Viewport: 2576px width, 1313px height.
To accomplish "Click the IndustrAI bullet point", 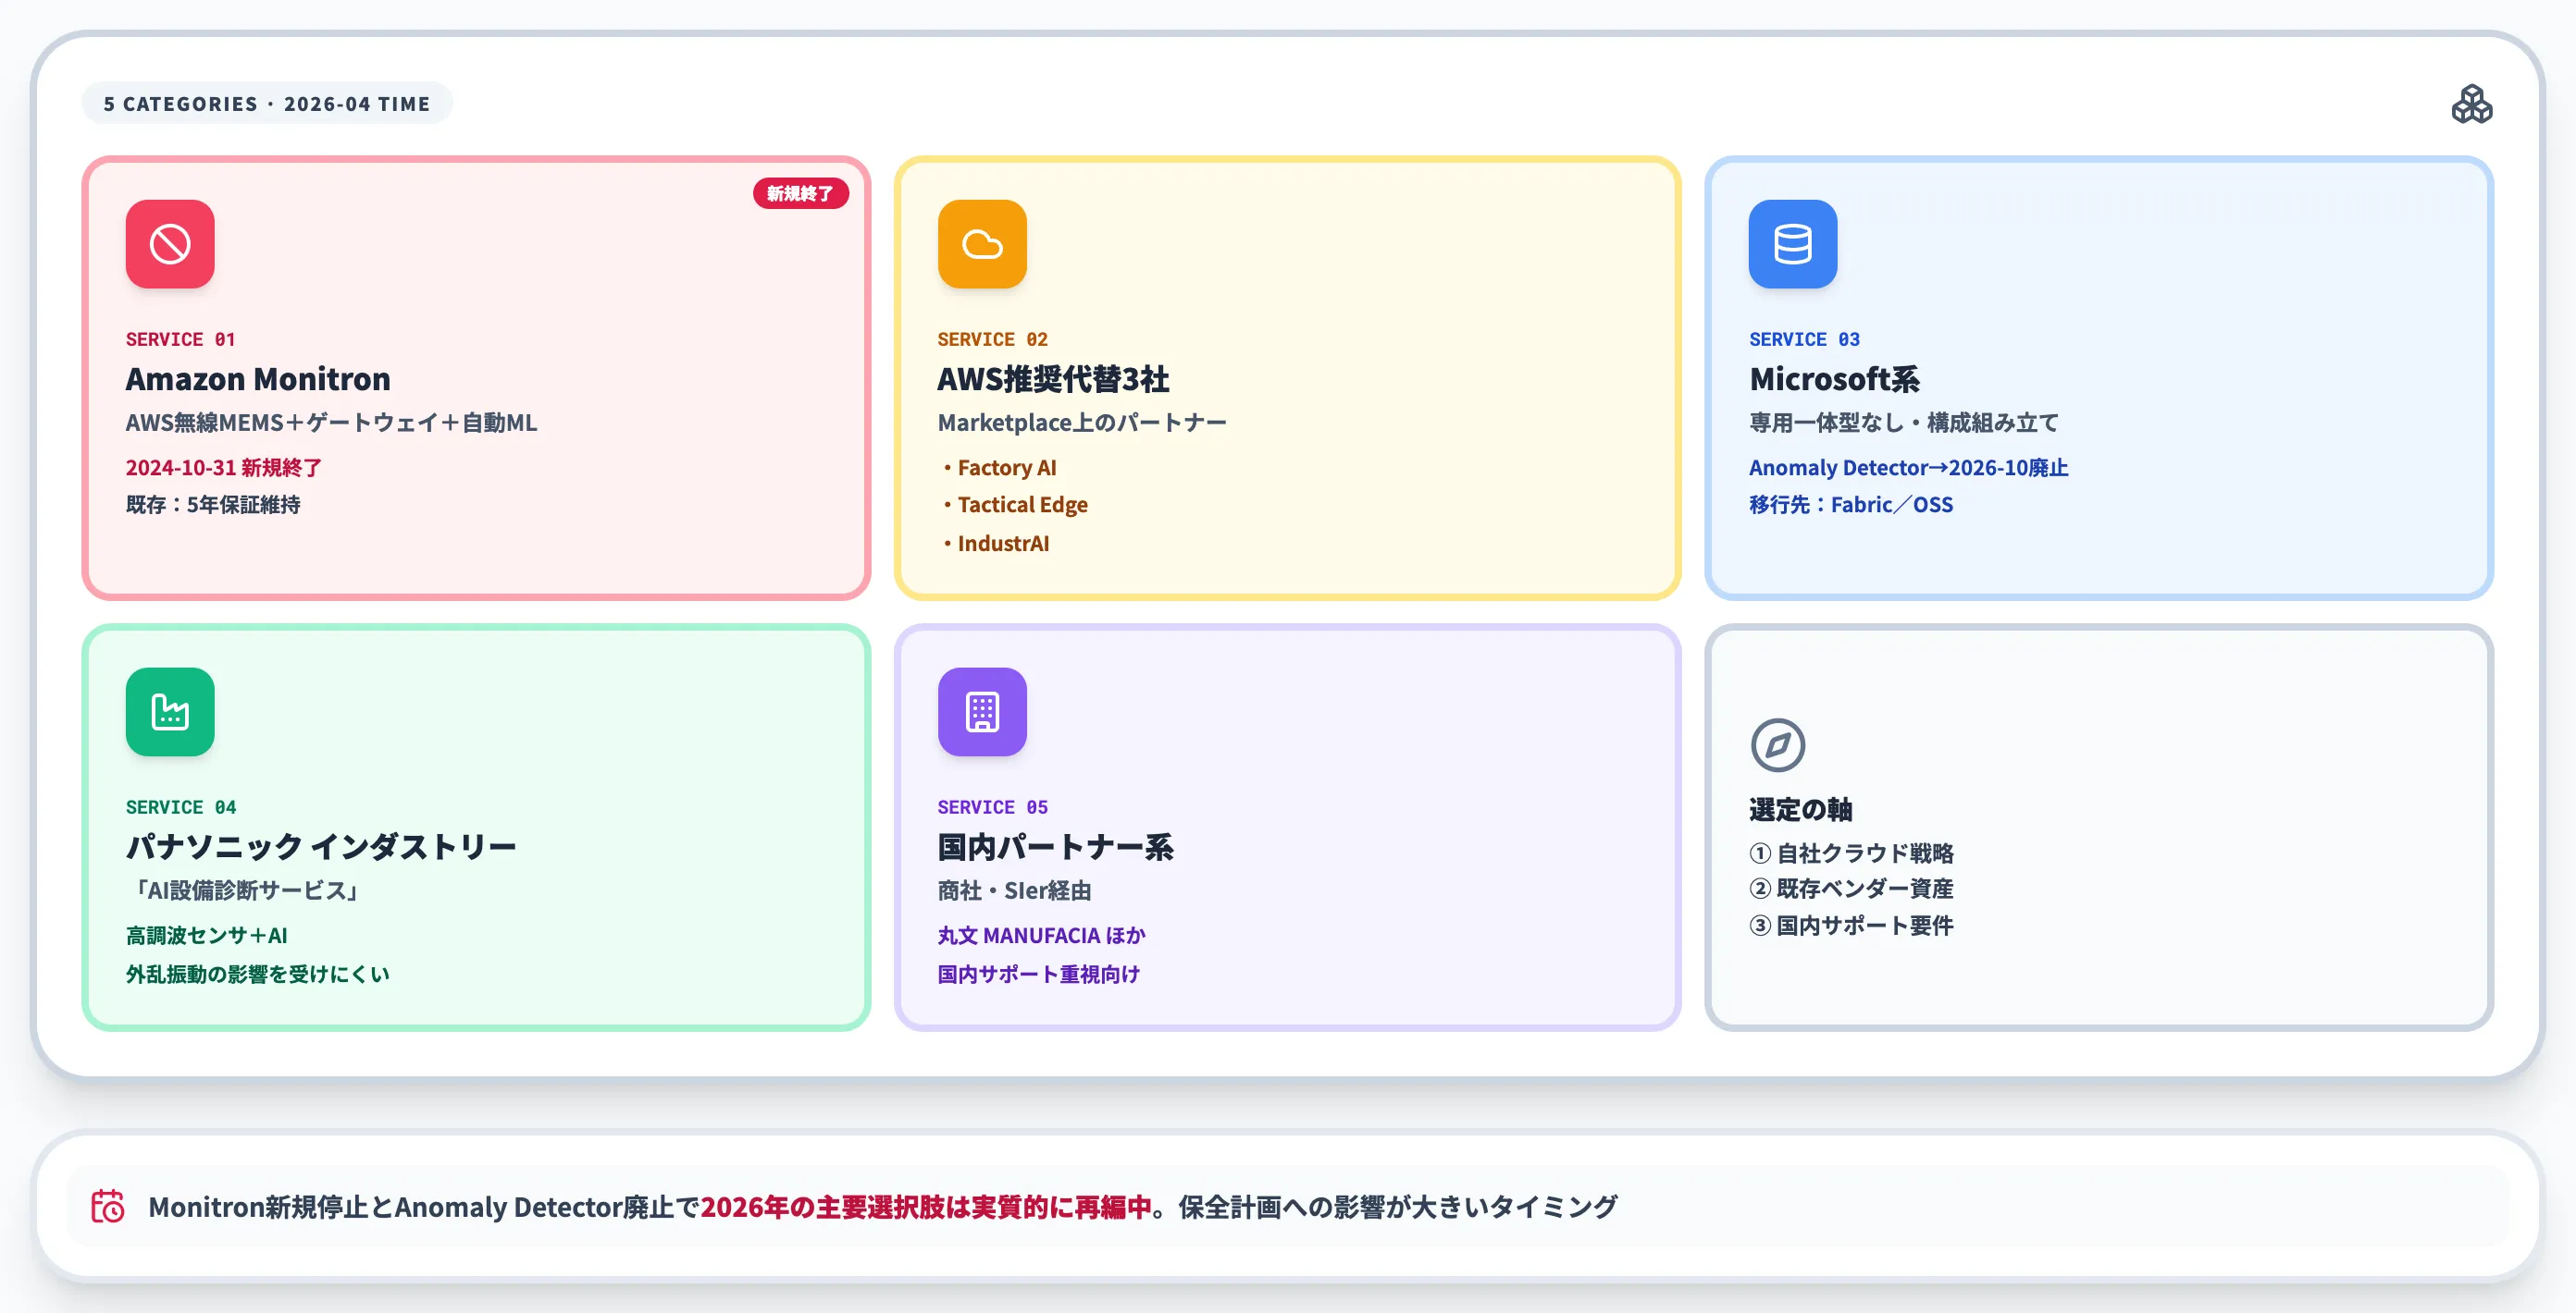I will (x=1002, y=543).
